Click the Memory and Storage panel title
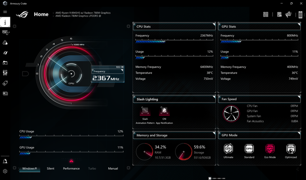Viewport: 306px width, 180px height. 152,135
